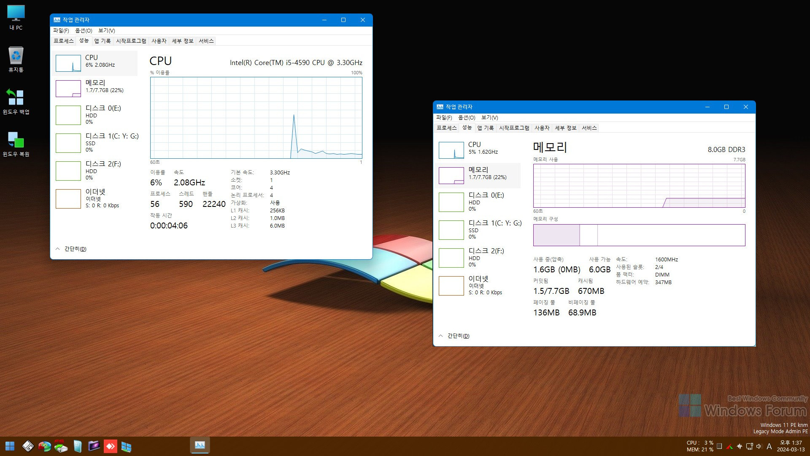The width and height of the screenshot is (810, 456).
Task: Open the clock showing 오후 1:37
Action: pos(791,446)
